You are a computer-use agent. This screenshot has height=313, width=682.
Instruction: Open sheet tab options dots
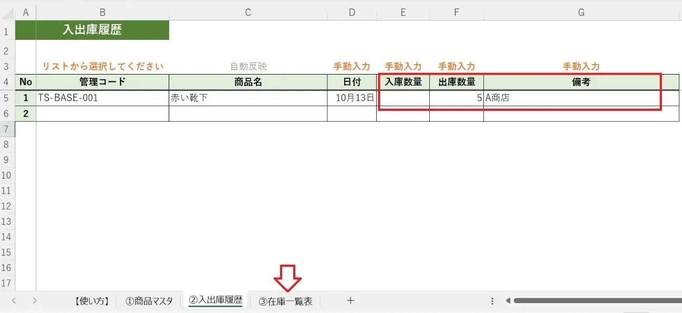coord(492,301)
